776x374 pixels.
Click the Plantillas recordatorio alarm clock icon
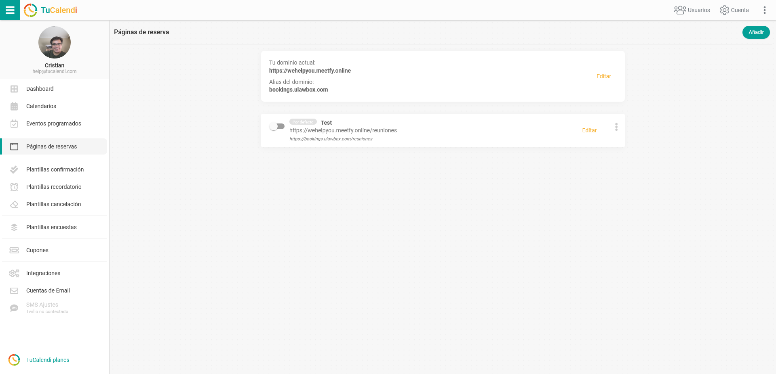(x=14, y=187)
